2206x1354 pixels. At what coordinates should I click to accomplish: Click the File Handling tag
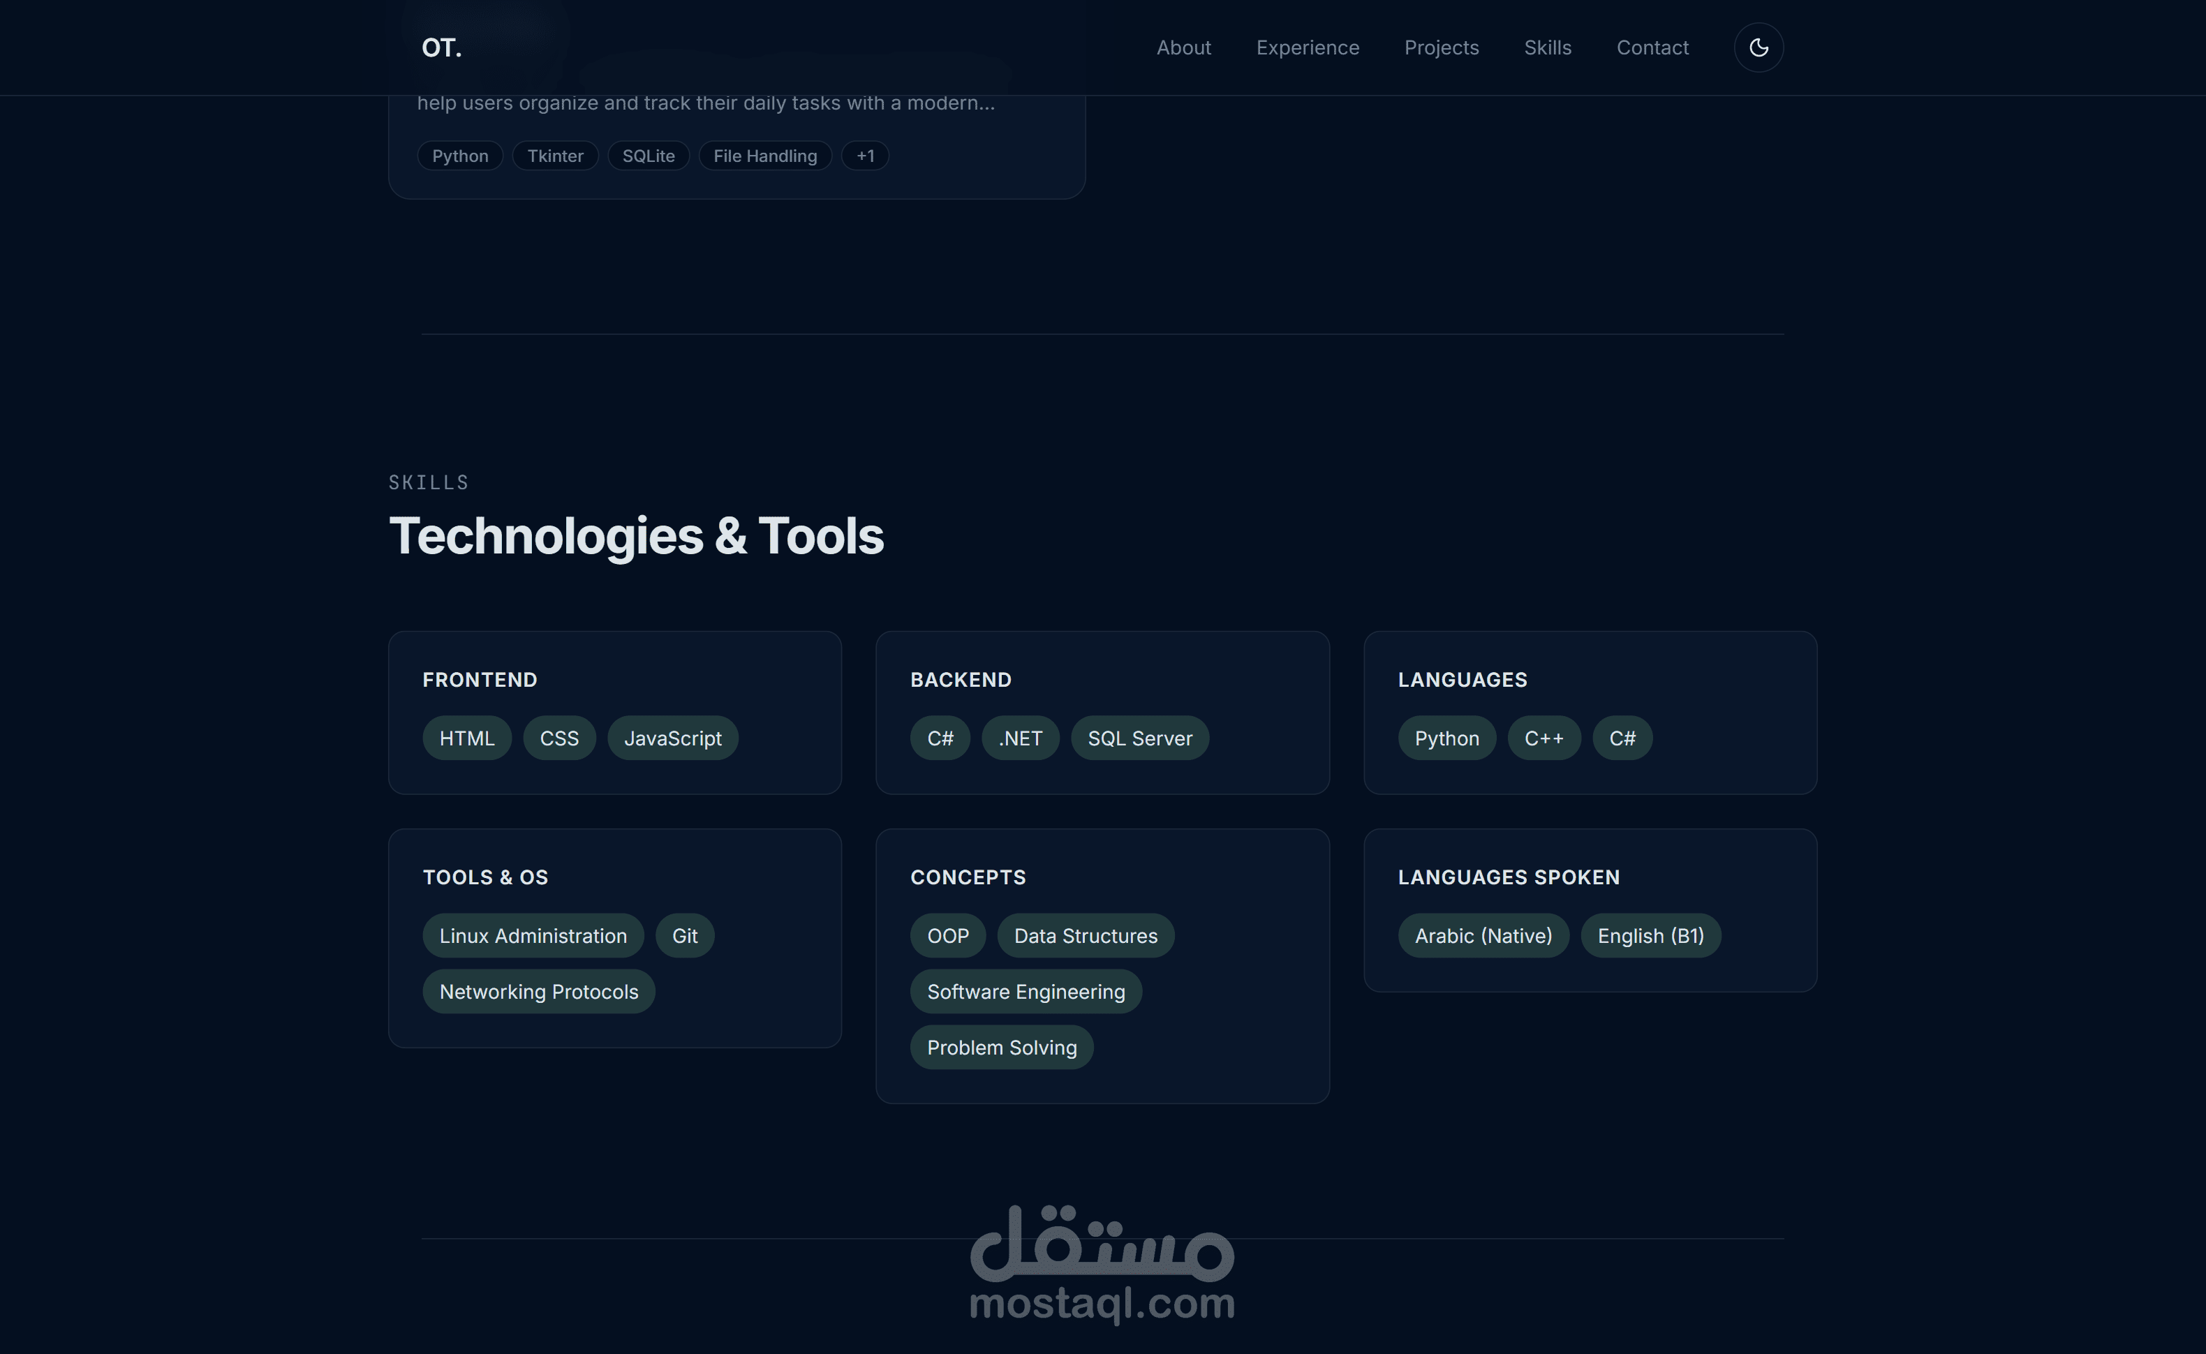click(764, 156)
